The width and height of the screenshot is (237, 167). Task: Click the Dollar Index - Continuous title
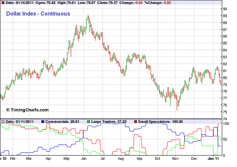38,14
